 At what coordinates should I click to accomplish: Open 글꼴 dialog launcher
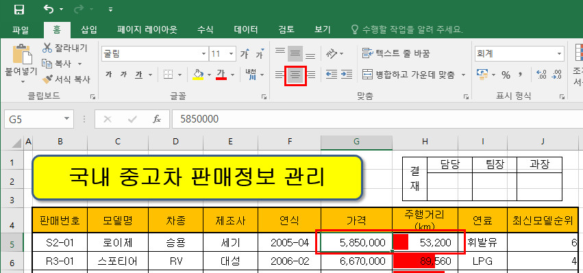[x=264, y=96]
